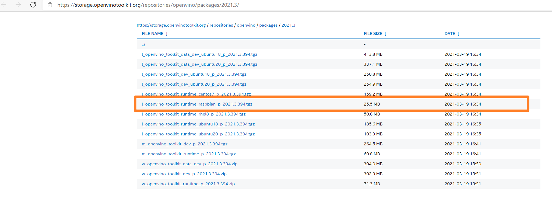Click date in raspbian runtime row
This screenshot has height=210, width=552.
(x=463, y=104)
